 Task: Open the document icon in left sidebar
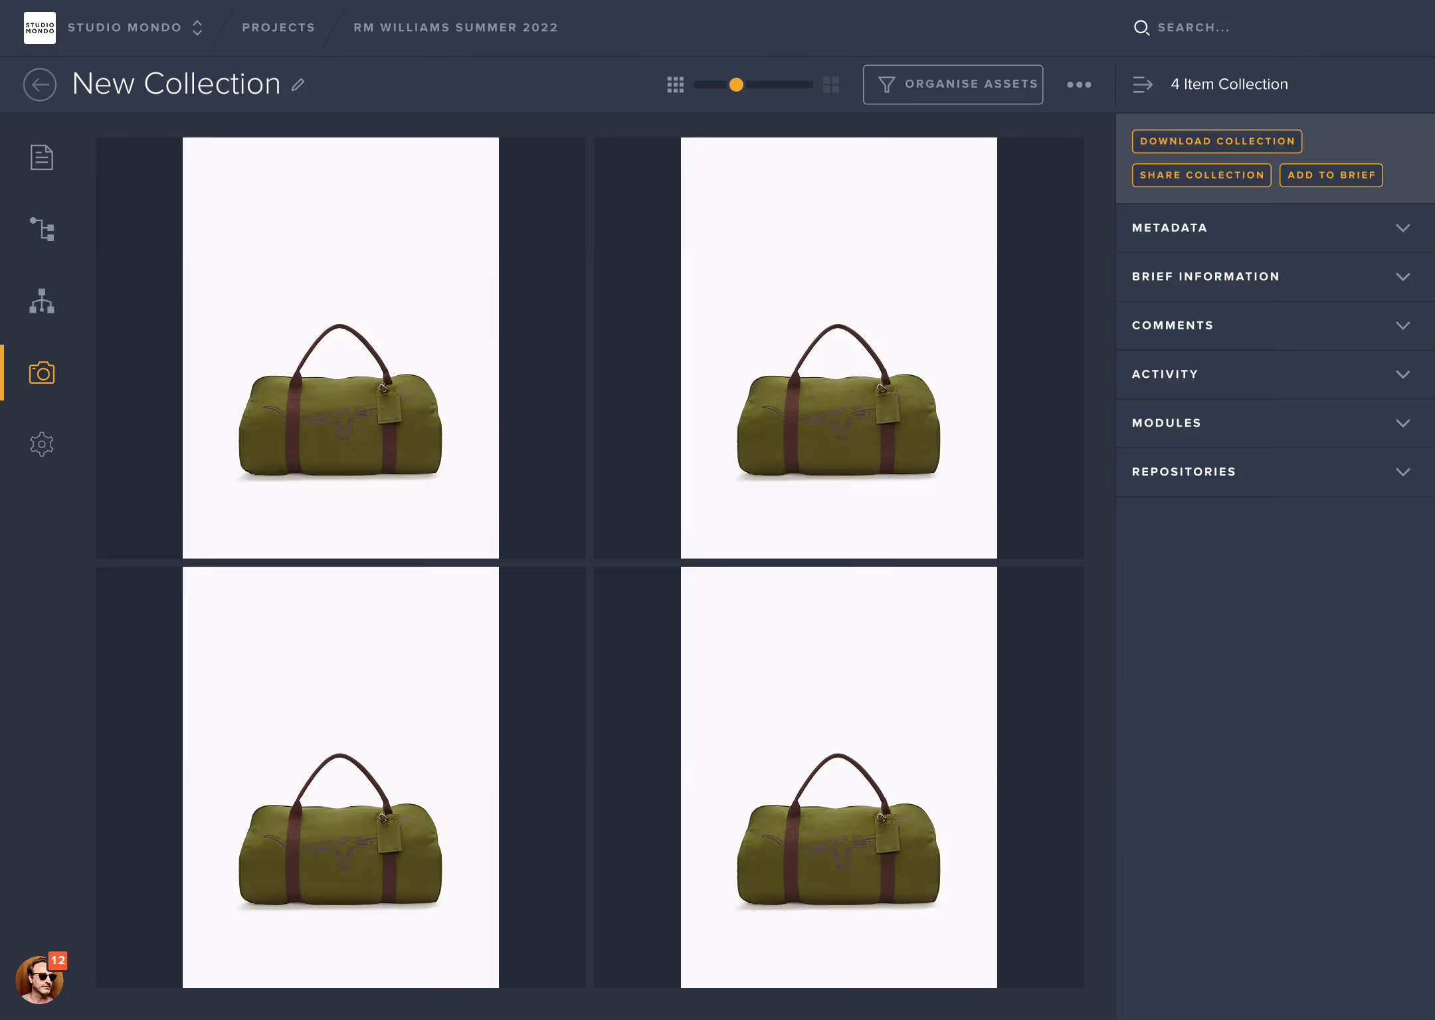pos(41,157)
